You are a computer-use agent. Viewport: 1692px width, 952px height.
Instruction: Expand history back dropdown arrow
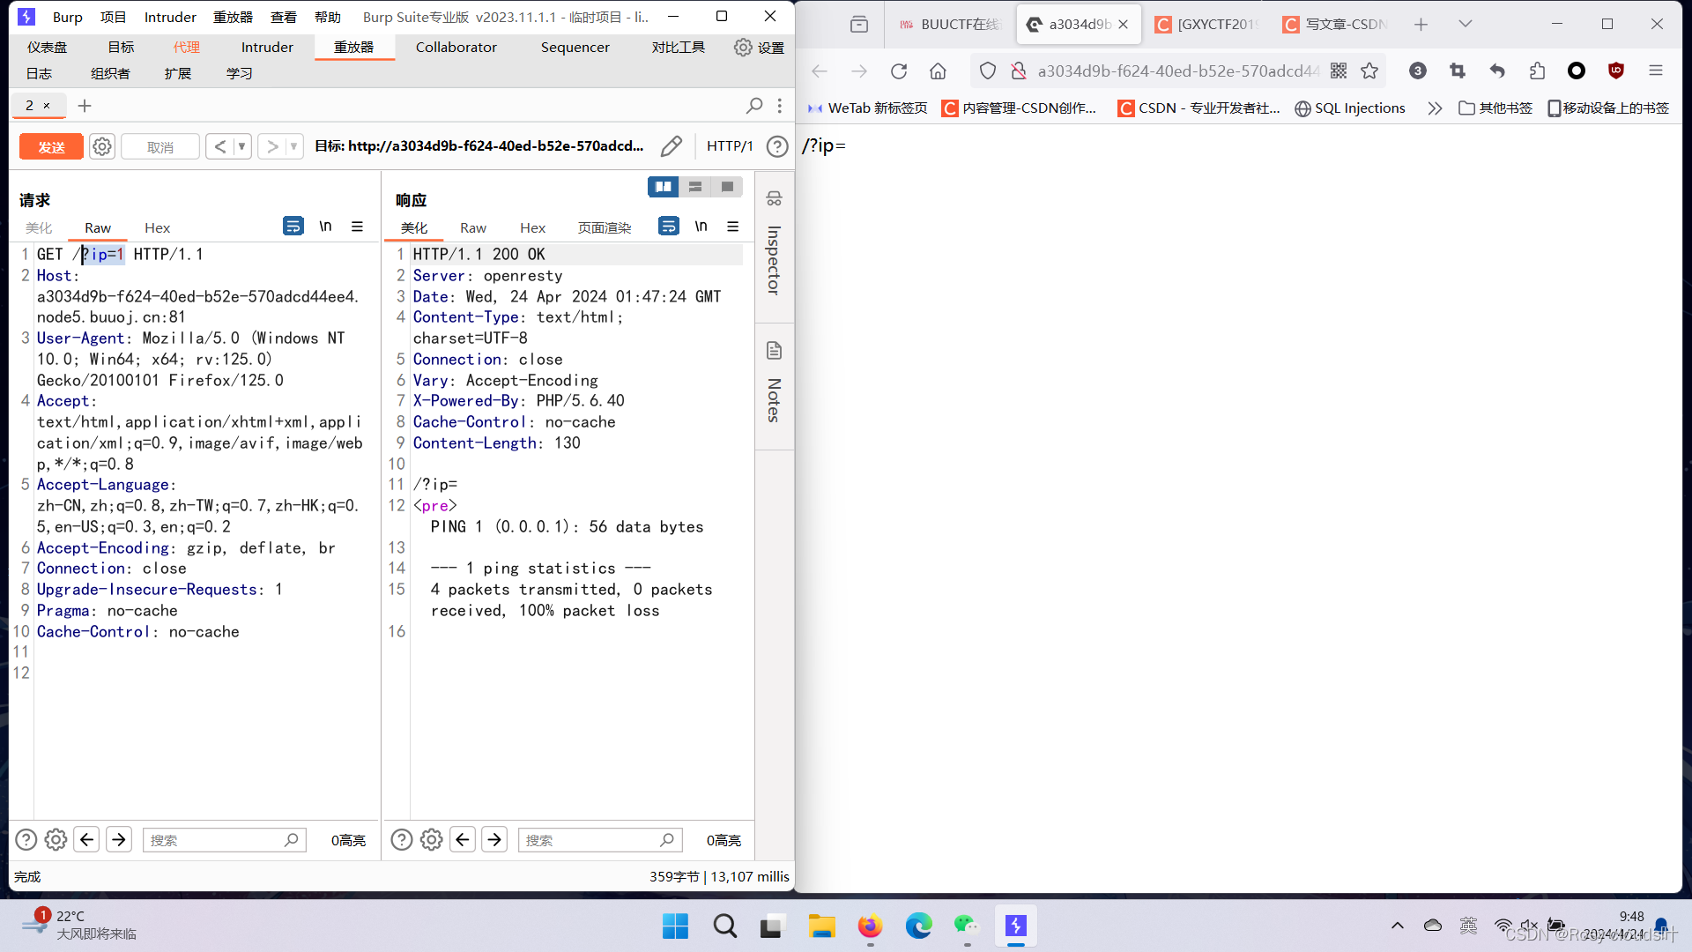tap(241, 146)
